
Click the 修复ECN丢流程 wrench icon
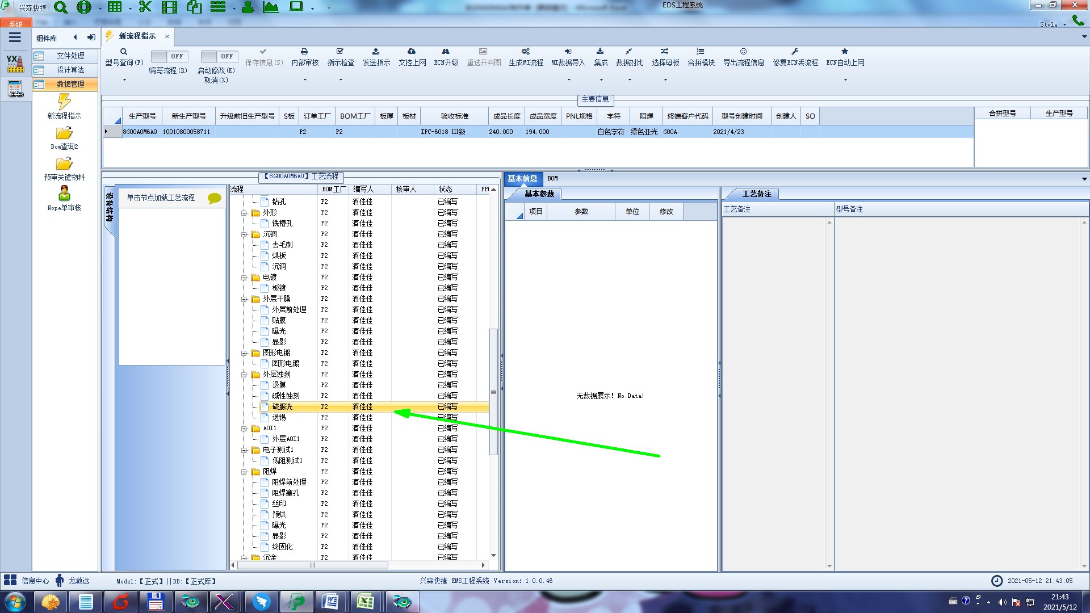pos(795,52)
